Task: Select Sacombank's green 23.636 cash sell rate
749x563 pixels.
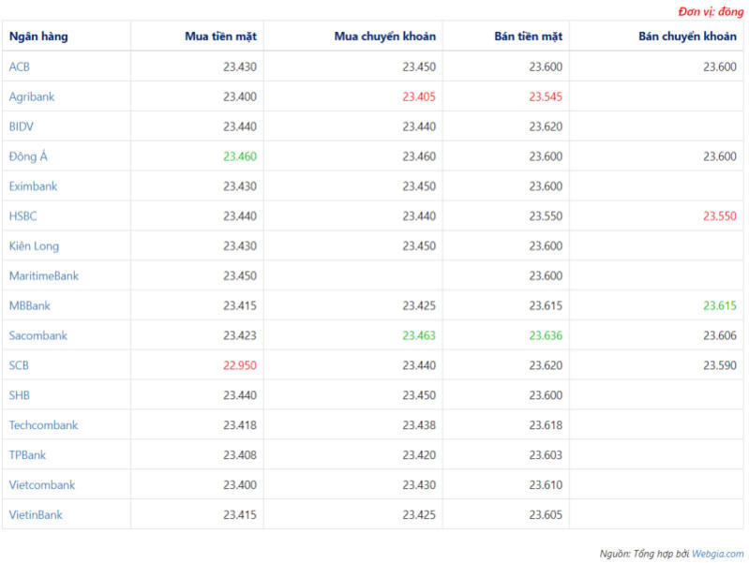Action: 545,335
